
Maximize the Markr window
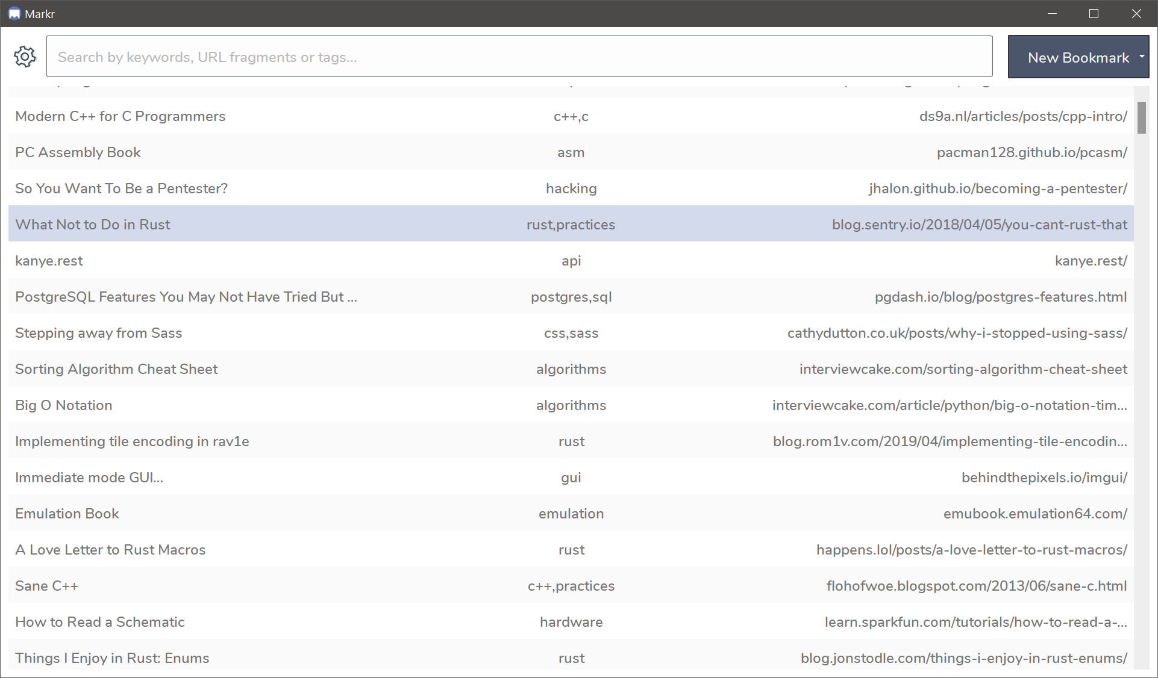[1094, 13]
